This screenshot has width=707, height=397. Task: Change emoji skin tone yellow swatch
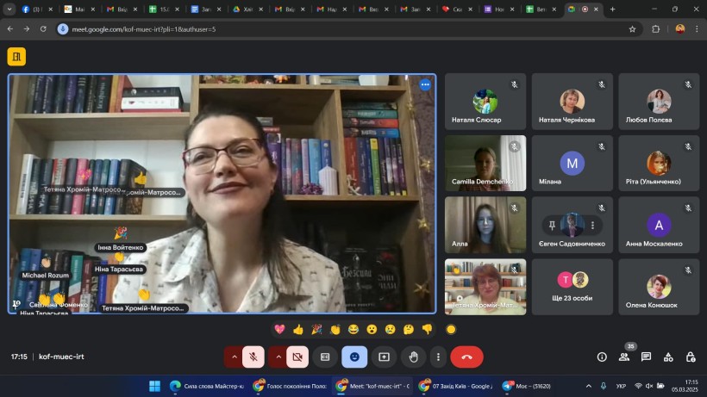pyautogui.click(x=451, y=330)
